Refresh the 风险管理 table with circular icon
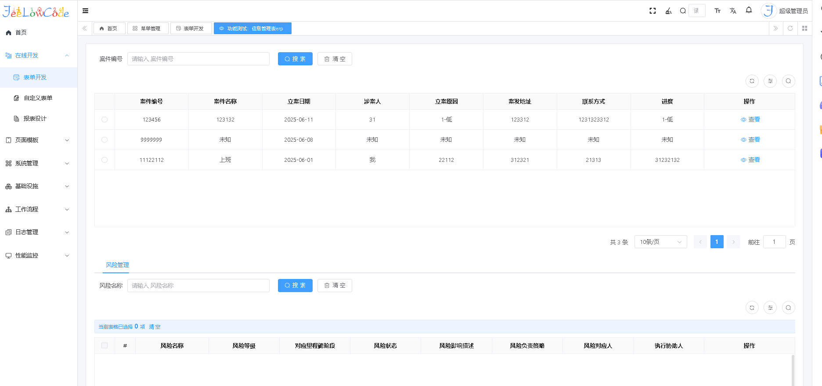822x386 pixels. click(x=752, y=307)
